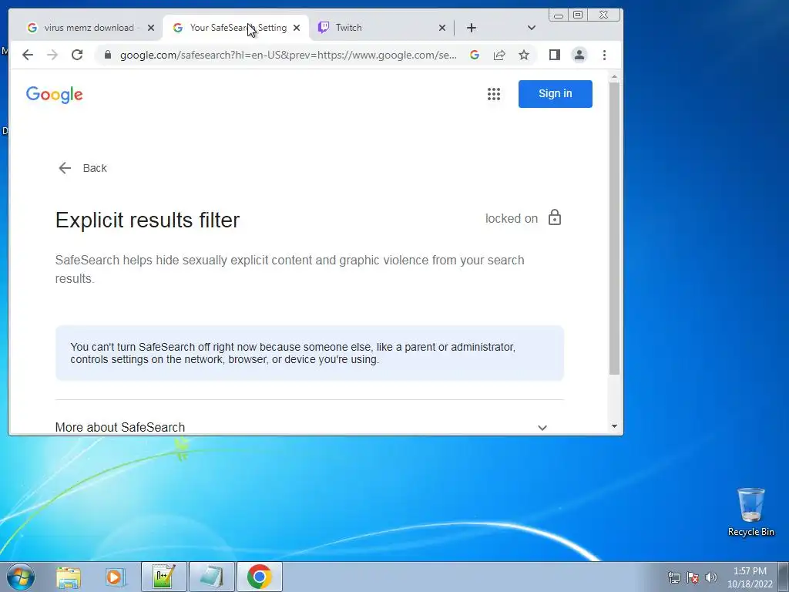Open Chrome profile avatar
This screenshot has width=789, height=592.
[579, 55]
